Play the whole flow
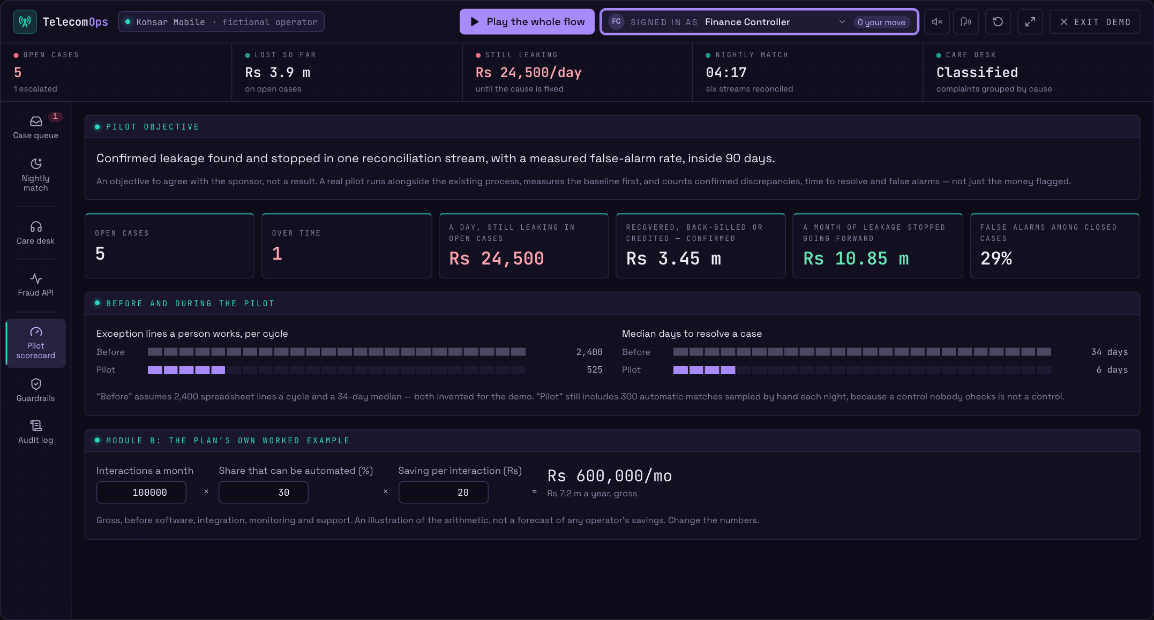Image resolution: width=1154 pixels, height=620 pixels. point(527,22)
